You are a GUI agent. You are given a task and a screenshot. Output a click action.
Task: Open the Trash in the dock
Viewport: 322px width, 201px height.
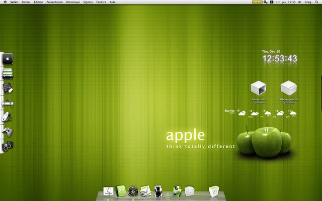[x=214, y=191]
